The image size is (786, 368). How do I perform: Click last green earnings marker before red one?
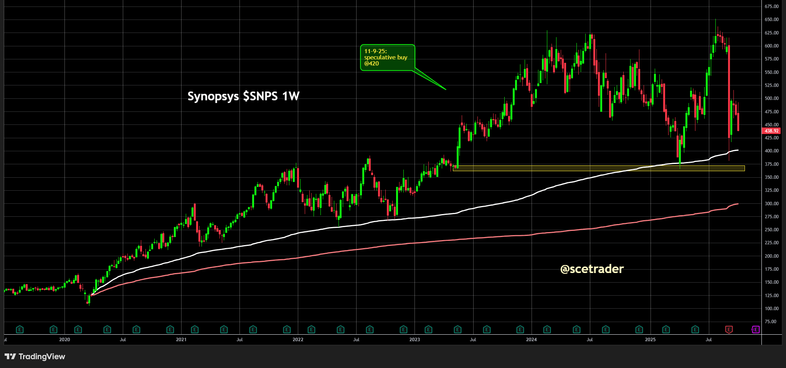click(x=695, y=329)
